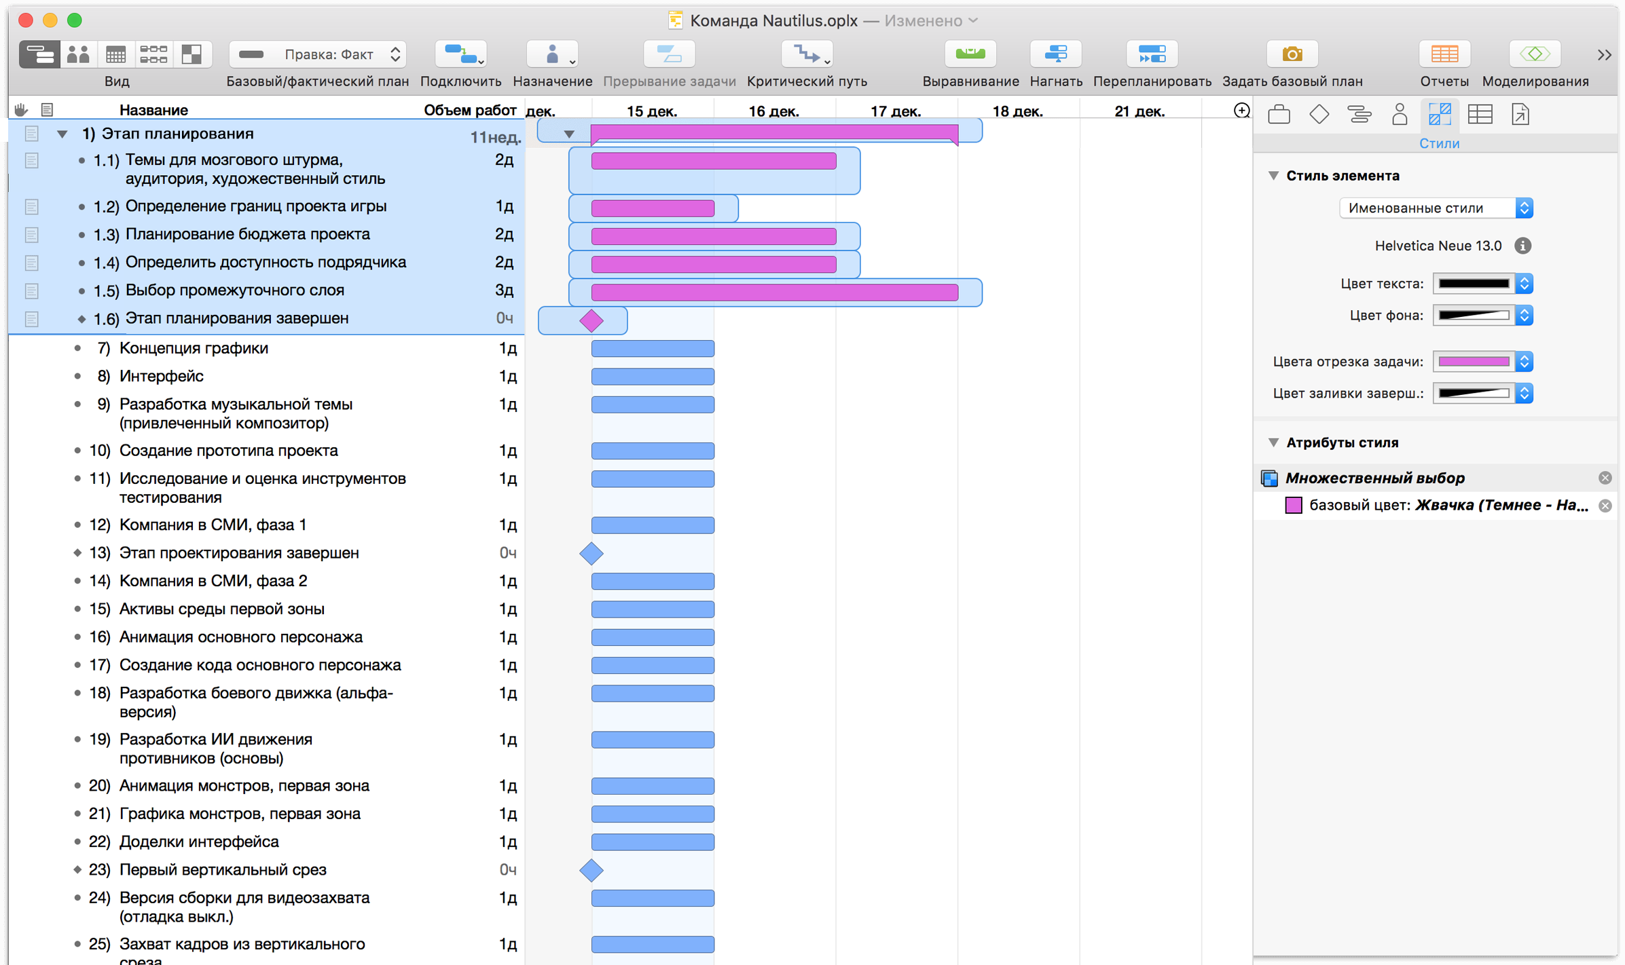1625x965 pixels.
Task: Open the Styles (Стили) inspector icon
Action: [x=1439, y=114]
